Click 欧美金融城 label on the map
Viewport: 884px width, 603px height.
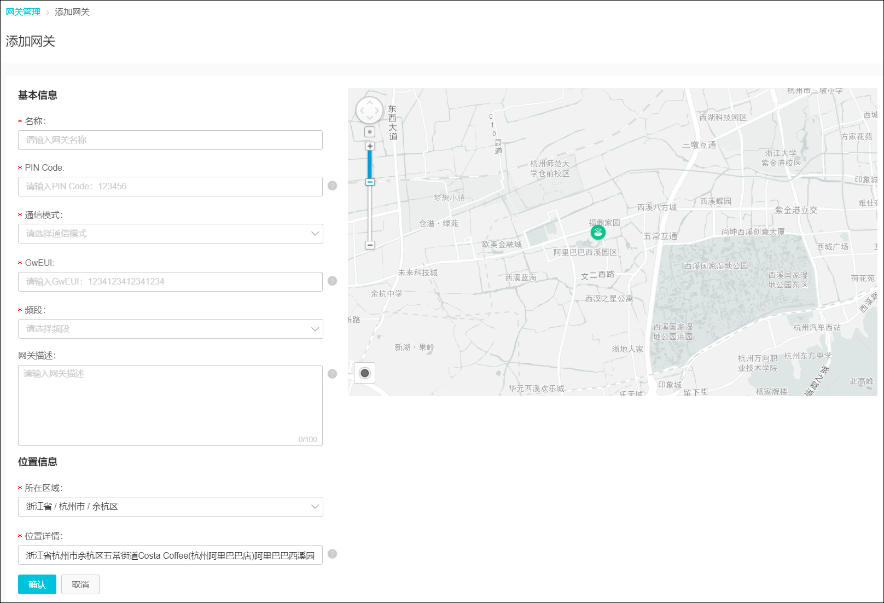point(502,245)
